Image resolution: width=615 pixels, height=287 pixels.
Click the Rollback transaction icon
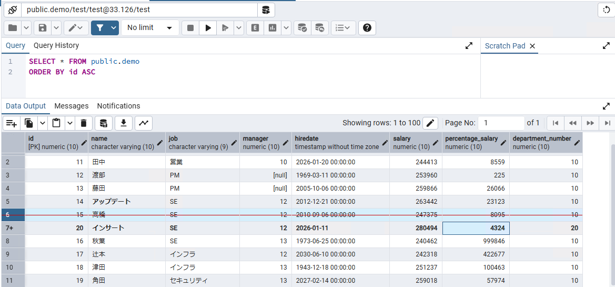(319, 28)
